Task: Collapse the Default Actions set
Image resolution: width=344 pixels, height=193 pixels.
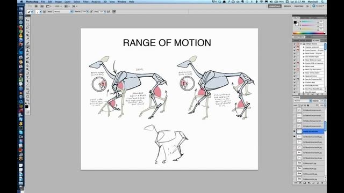Action: [301, 44]
